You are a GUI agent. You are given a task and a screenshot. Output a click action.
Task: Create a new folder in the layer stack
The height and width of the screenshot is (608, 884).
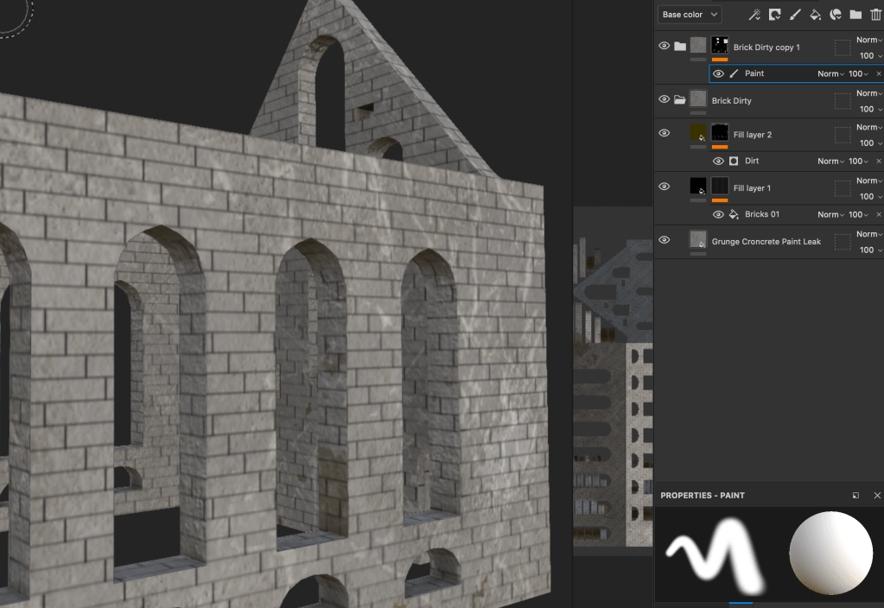coord(855,15)
